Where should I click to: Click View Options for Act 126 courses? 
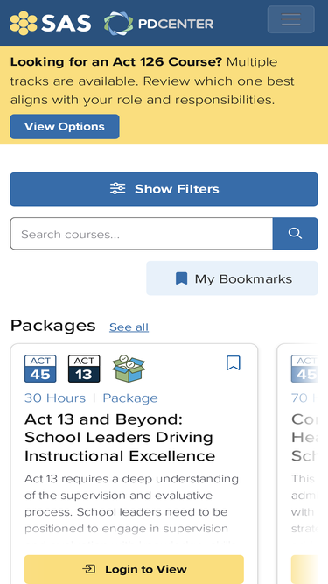pos(65,127)
